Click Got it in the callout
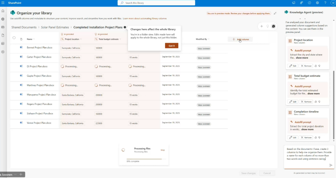336x178 pixels. coord(172,46)
